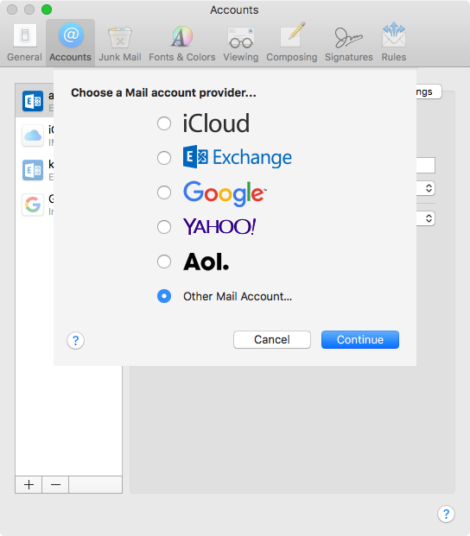The width and height of the screenshot is (470, 536).
Task: Open help in the Accounts window corner
Action: (446, 514)
